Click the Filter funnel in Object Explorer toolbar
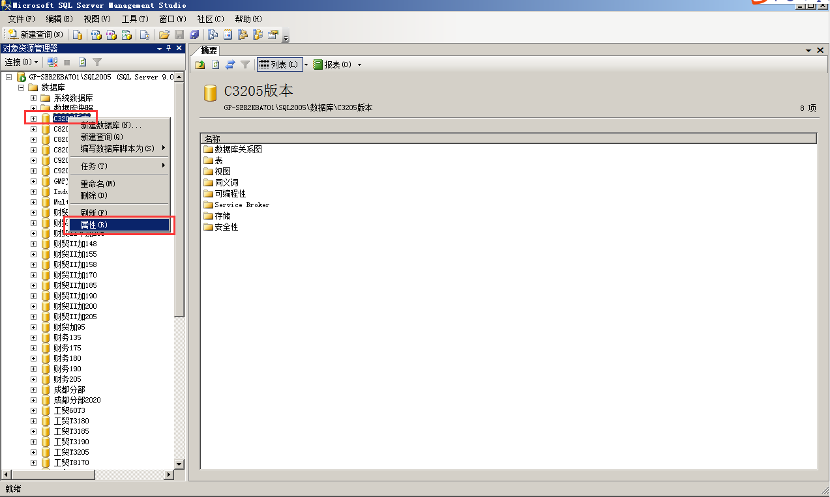The width and height of the screenshot is (830, 497). (x=97, y=62)
